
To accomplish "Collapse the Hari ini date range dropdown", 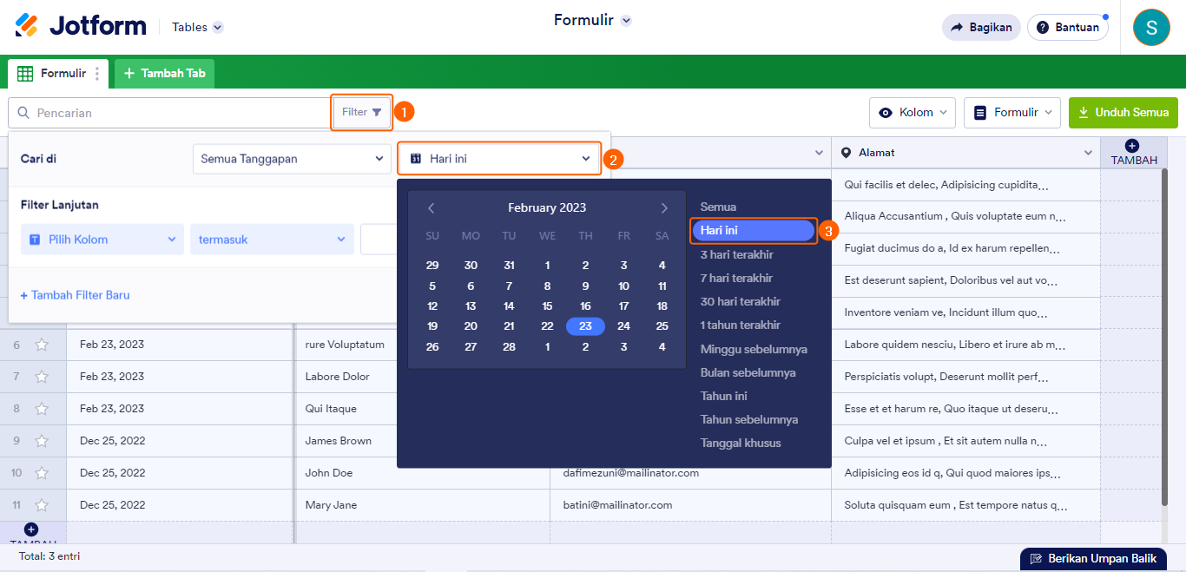I will pyautogui.click(x=500, y=159).
